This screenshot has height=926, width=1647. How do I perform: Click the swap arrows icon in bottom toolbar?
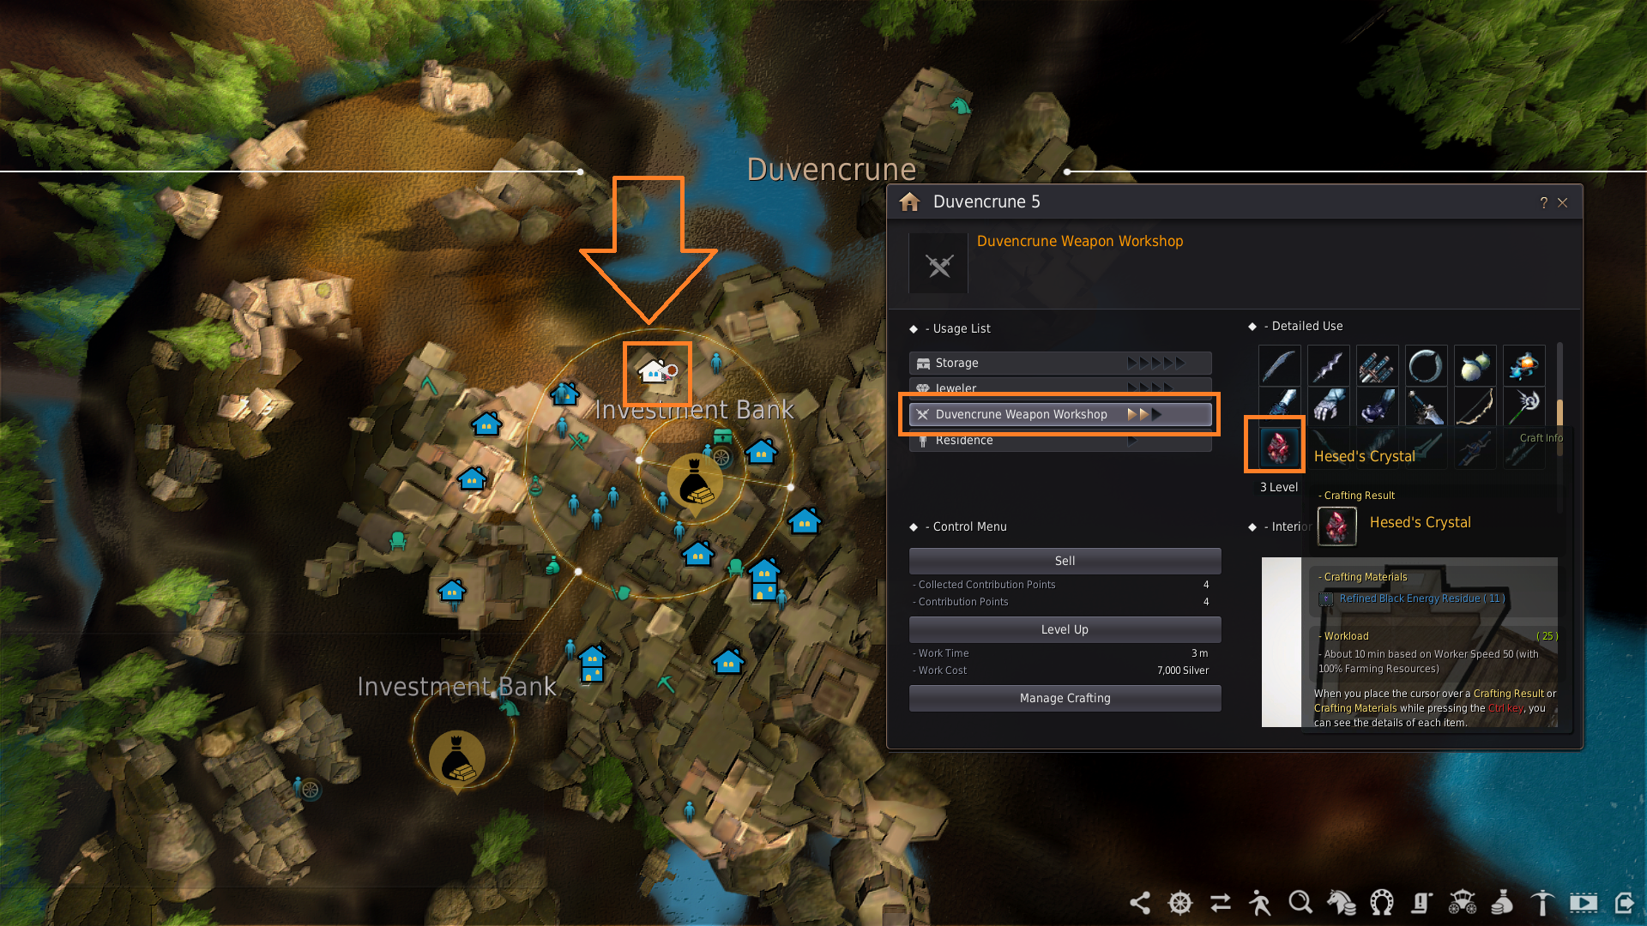coord(1221,903)
